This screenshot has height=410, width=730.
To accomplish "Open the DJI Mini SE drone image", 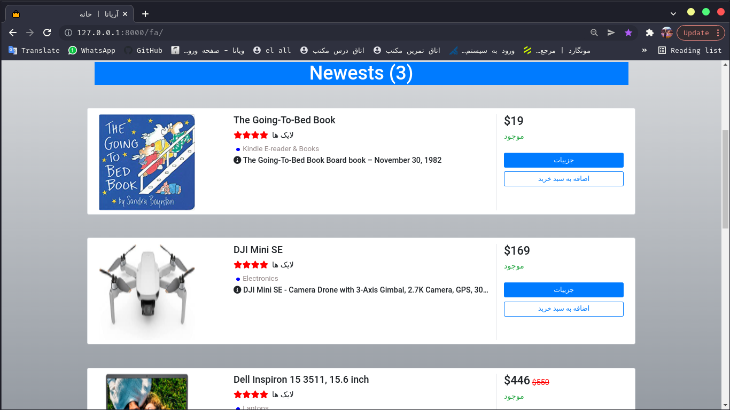I will tap(147, 291).
